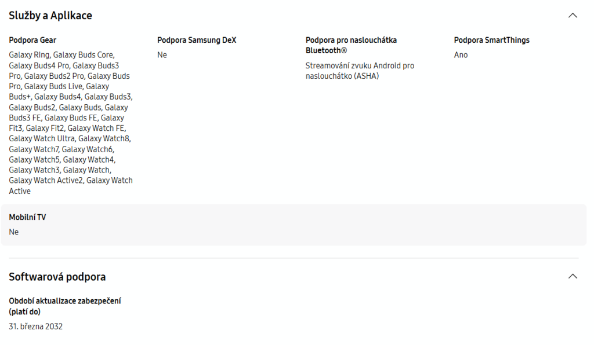Select the Podpora Gear label
Viewport: 594px width, 345px height.
32,41
